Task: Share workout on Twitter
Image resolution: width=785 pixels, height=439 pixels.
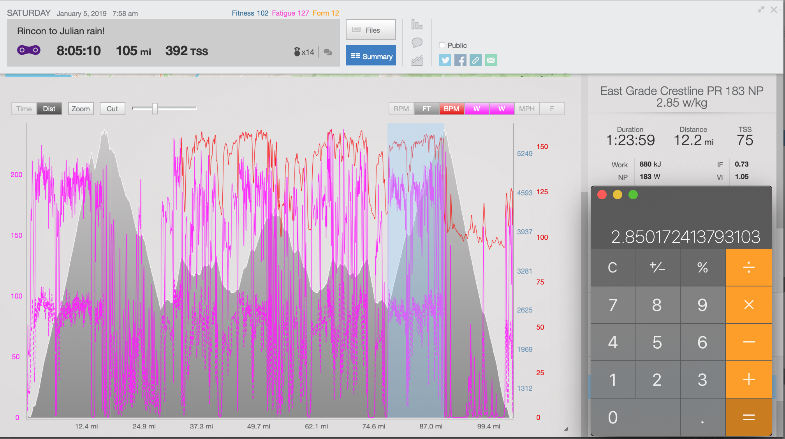Action: point(445,60)
